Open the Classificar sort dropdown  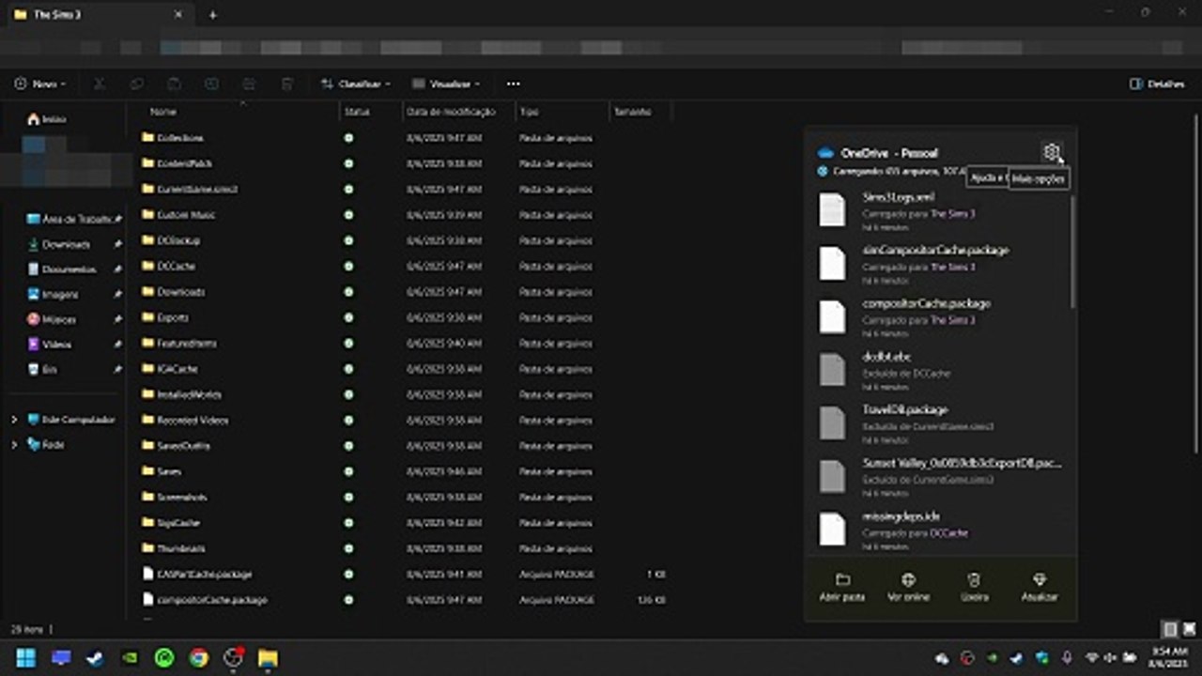[x=356, y=84]
